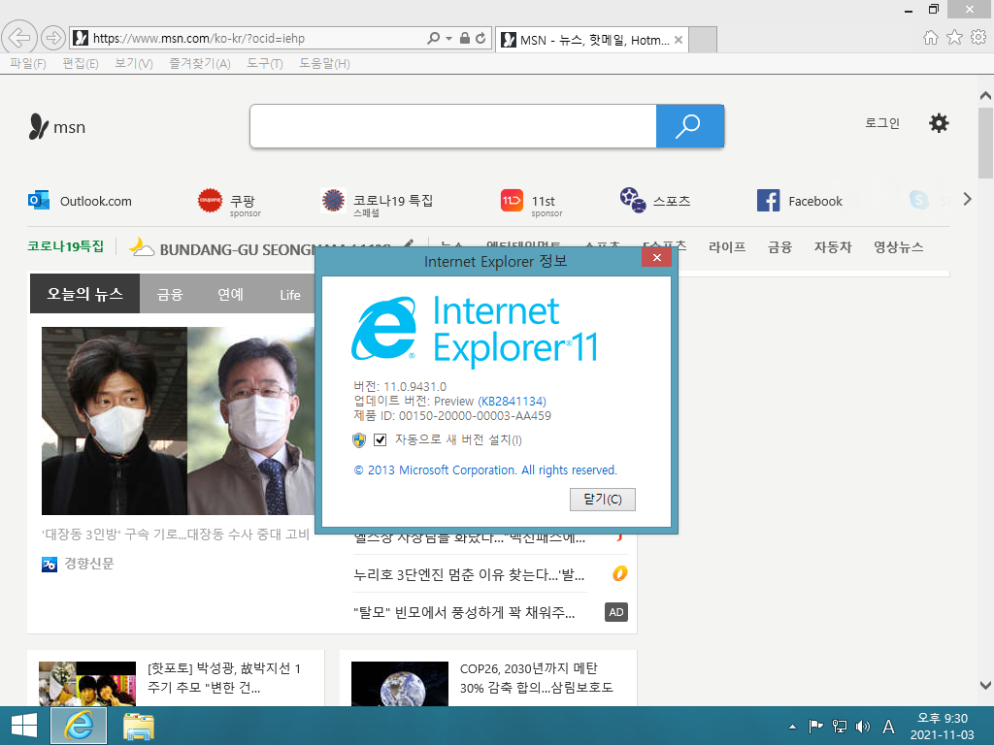Open the 11st sponsor shortcut
This screenshot has width=994, height=745.
tap(531, 203)
